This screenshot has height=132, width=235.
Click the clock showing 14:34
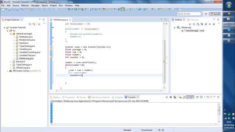tap(229, 122)
